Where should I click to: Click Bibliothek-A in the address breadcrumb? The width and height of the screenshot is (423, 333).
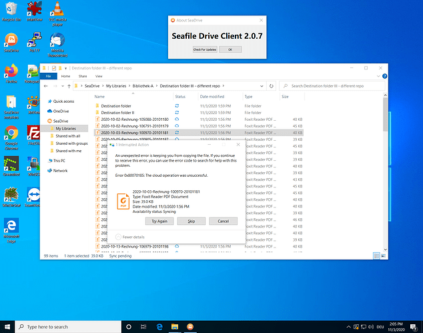[x=143, y=86]
